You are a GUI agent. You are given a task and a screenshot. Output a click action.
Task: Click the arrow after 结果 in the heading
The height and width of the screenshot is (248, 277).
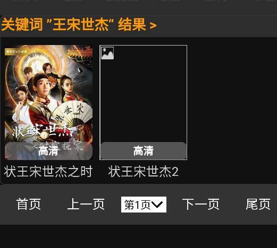pos(153,25)
